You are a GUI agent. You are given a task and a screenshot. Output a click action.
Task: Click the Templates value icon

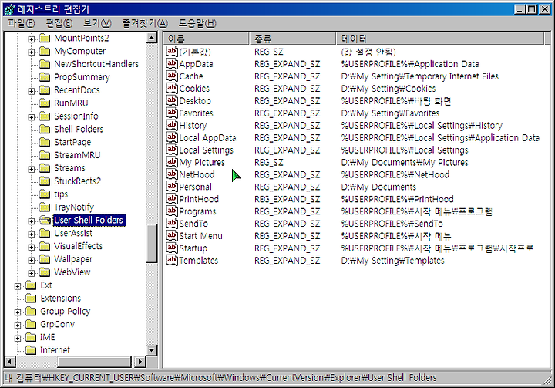click(172, 261)
